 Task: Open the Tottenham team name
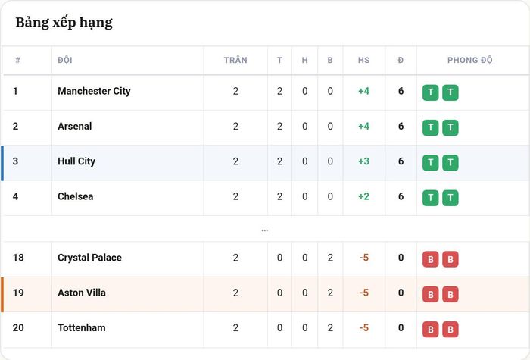[82, 327]
